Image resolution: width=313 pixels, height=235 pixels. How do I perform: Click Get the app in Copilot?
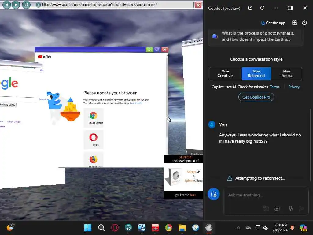[273, 23]
